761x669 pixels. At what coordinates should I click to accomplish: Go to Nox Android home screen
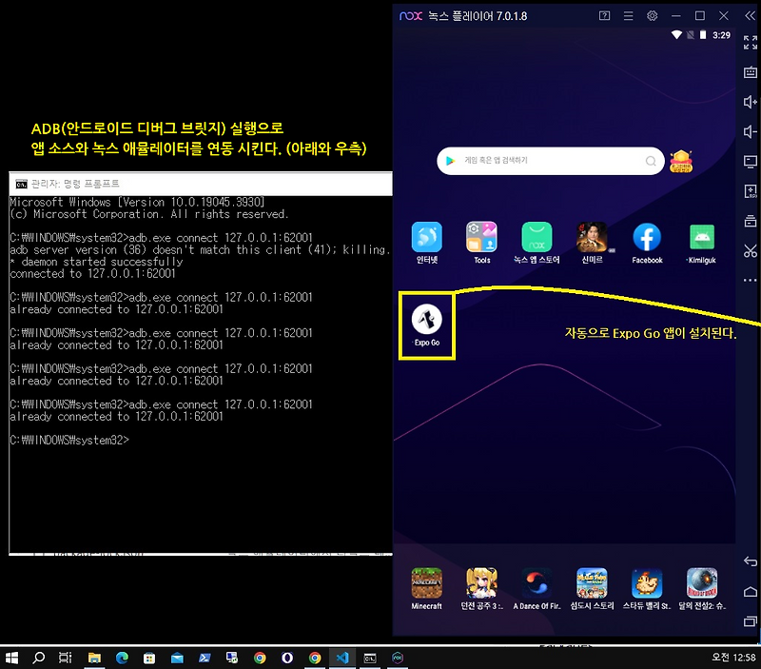750,591
